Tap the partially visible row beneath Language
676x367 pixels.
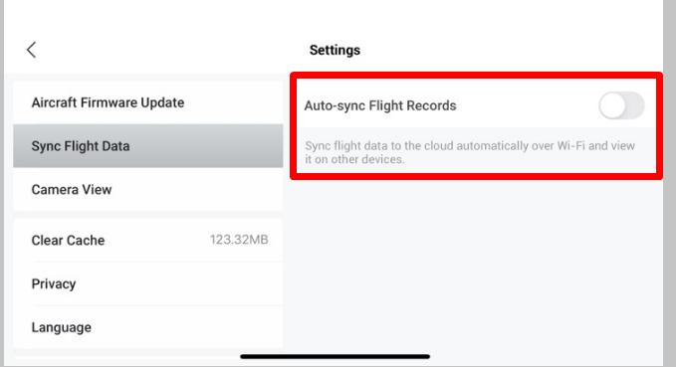pos(148,357)
